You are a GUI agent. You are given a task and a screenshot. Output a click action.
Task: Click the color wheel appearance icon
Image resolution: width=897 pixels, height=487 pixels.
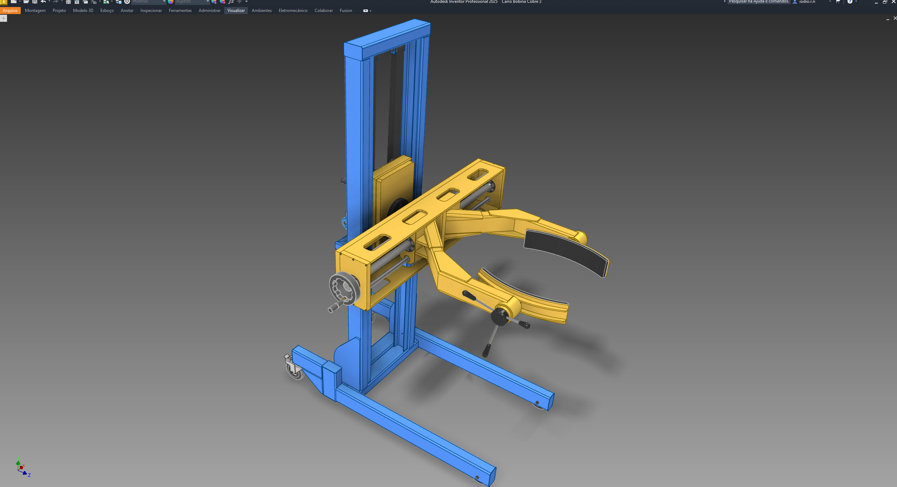click(171, 2)
